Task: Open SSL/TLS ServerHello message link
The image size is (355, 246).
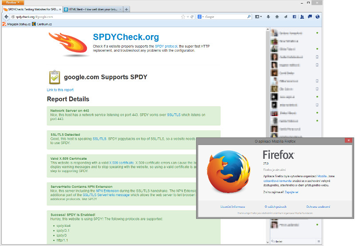Action: tap(106, 195)
